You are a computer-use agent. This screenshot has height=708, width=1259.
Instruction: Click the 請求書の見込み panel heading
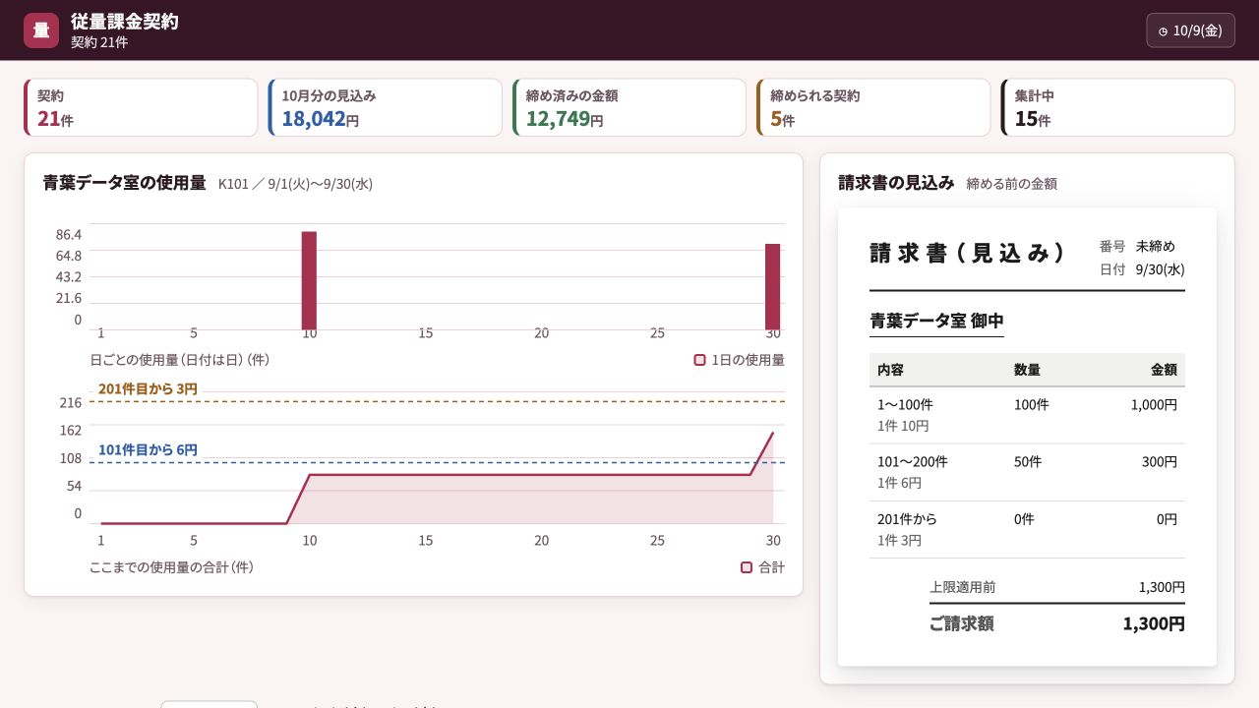[x=896, y=183]
